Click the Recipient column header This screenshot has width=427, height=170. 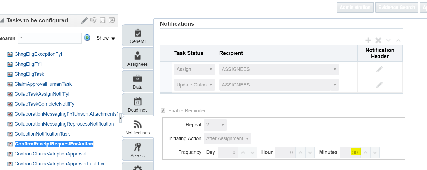[287, 53]
